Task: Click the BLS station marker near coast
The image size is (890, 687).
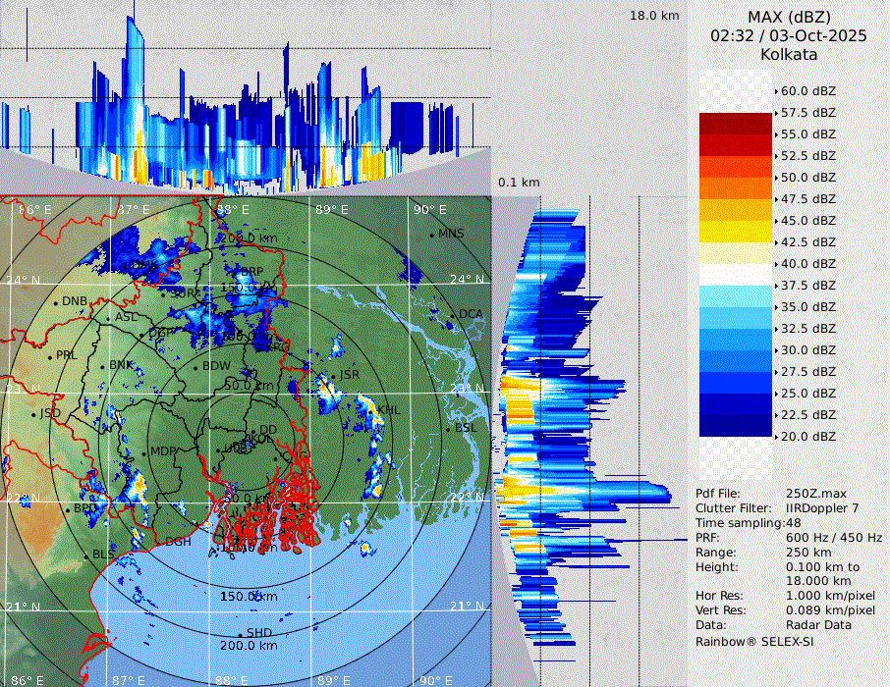Action: point(85,556)
